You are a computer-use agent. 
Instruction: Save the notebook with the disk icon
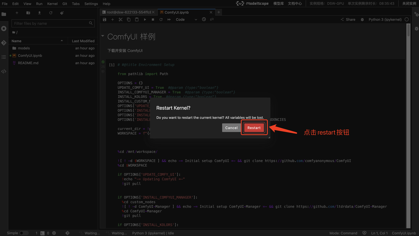tap(104, 19)
